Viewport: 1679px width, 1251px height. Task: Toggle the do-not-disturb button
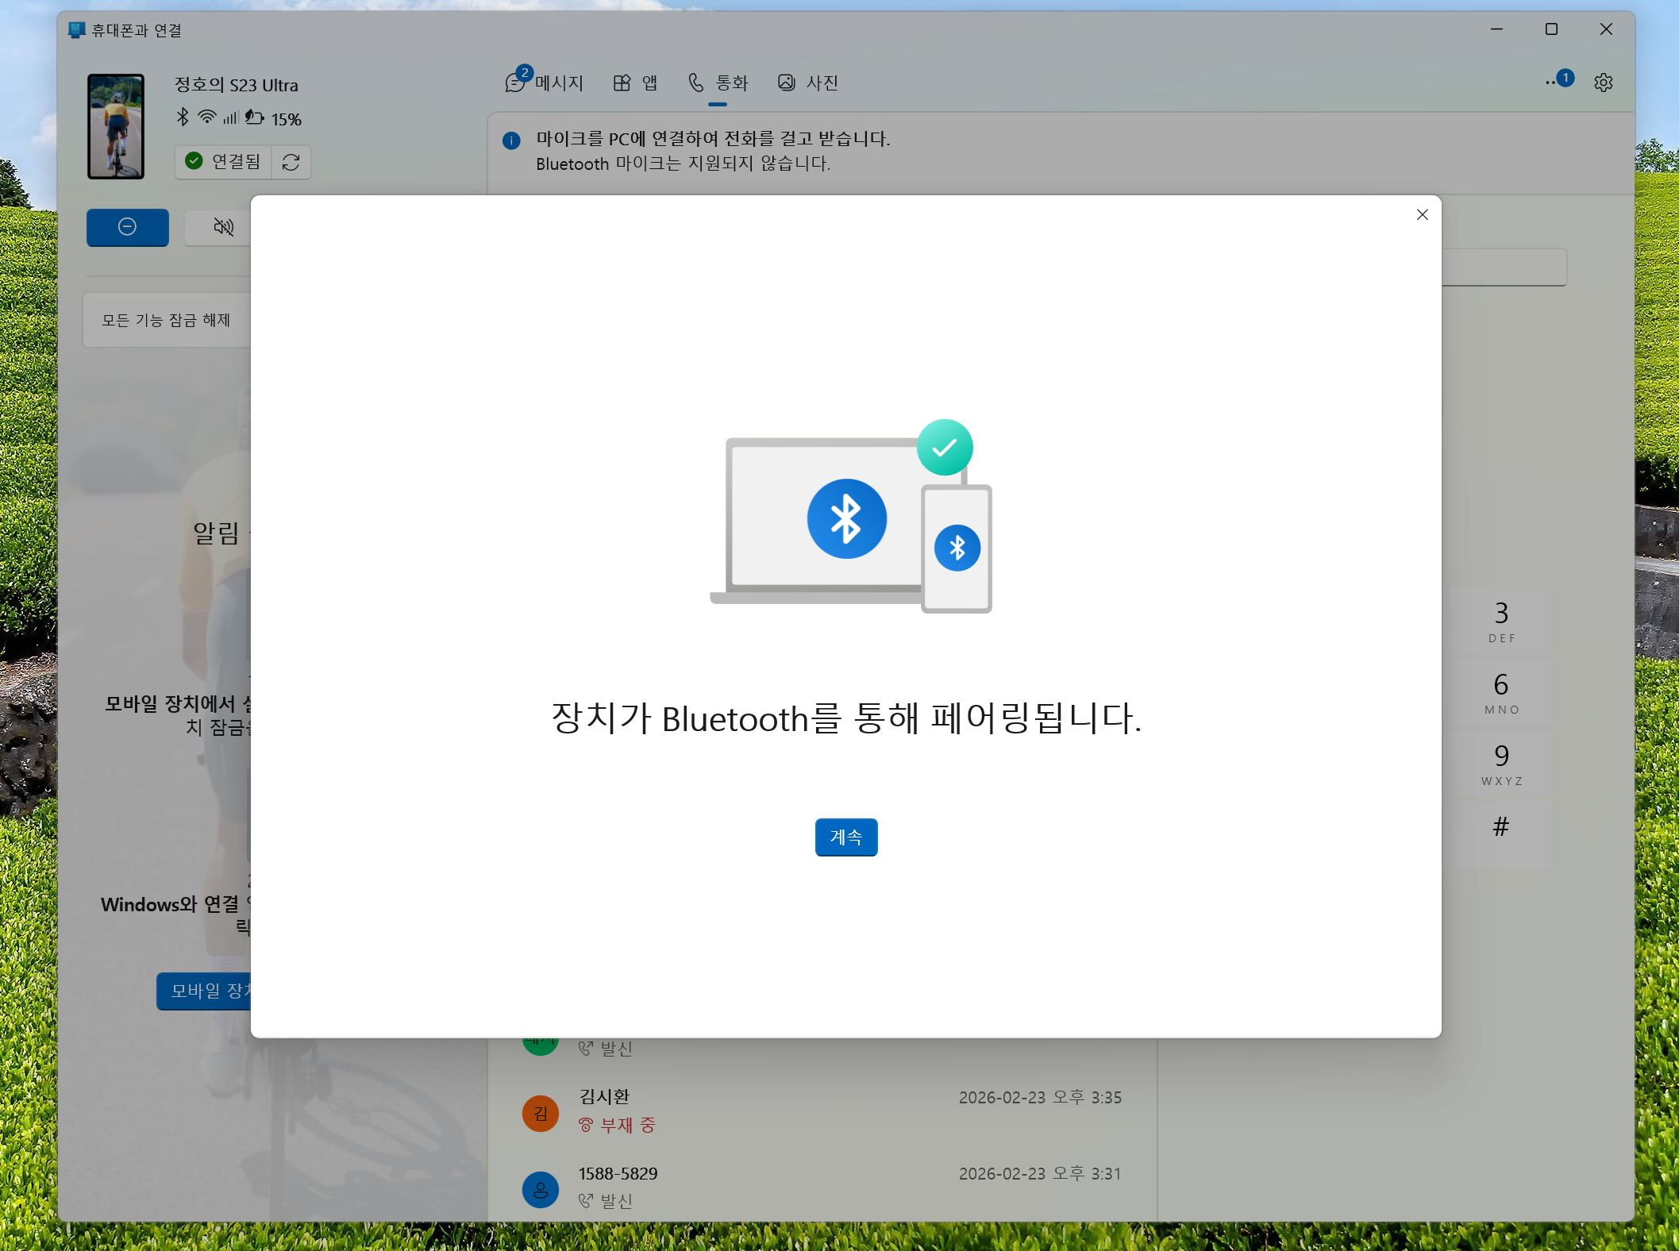tap(127, 227)
